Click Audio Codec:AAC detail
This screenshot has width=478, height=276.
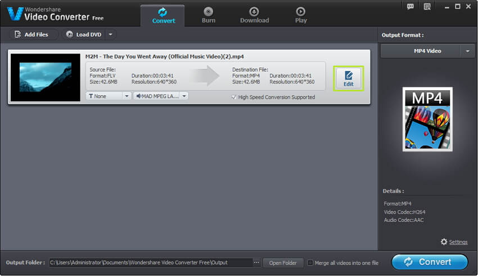404,220
